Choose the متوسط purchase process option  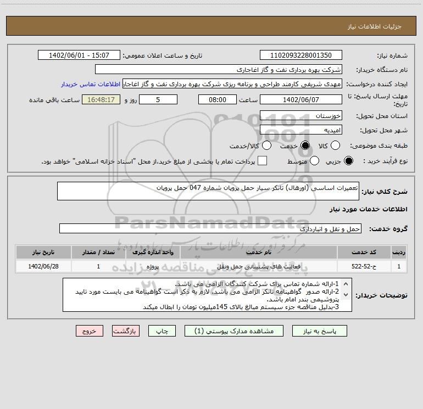[314, 161]
